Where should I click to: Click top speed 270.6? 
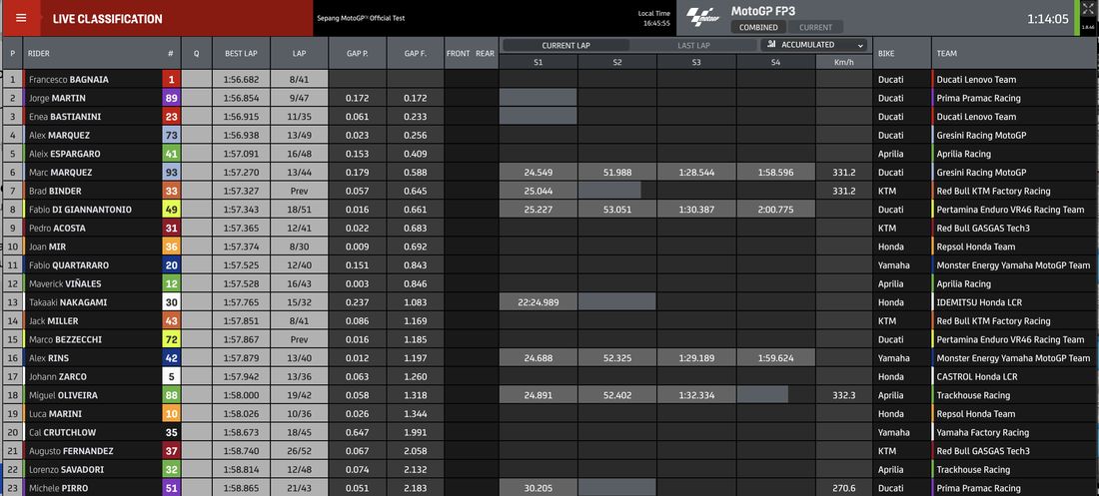pyautogui.click(x=844, y=488)
